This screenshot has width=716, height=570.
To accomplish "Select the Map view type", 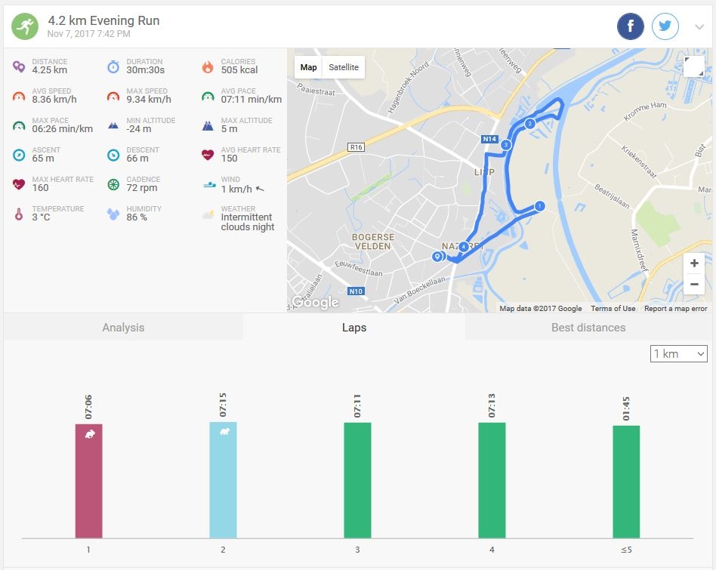I will [x=308, y=67].
